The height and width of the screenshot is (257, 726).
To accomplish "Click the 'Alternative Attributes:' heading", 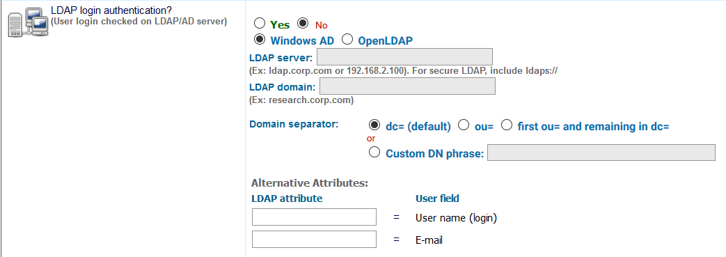I will [310, 183].
